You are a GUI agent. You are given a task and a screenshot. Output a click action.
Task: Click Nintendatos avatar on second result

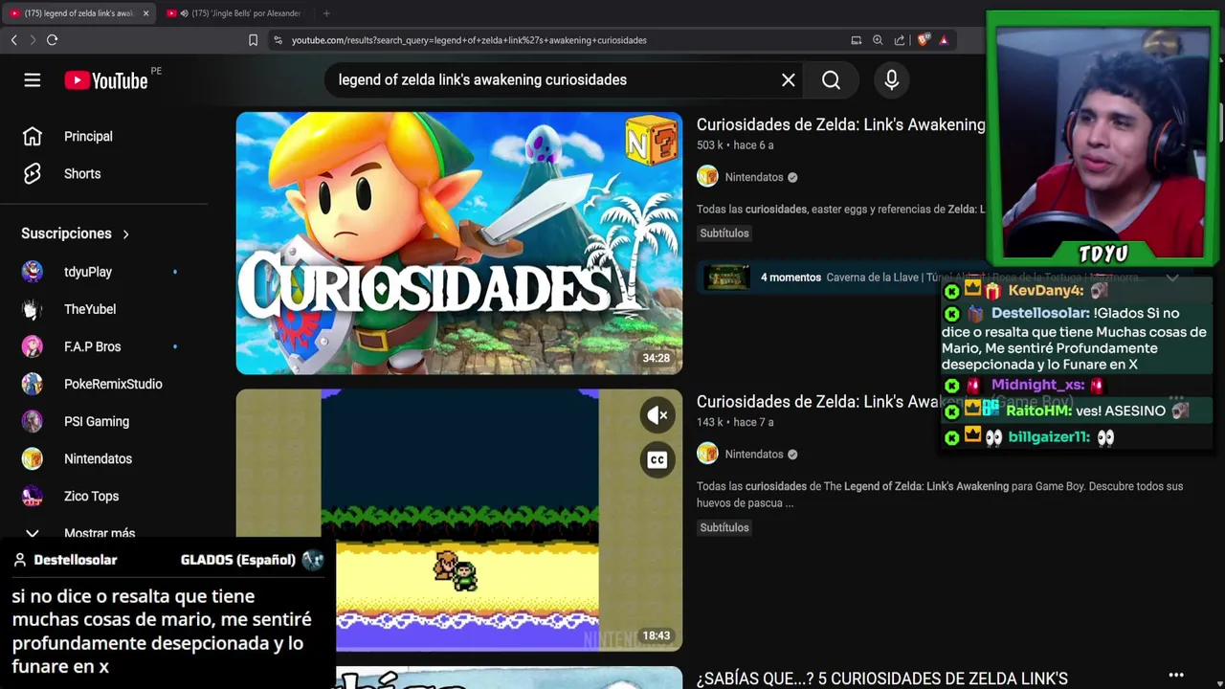pos(707,455)
